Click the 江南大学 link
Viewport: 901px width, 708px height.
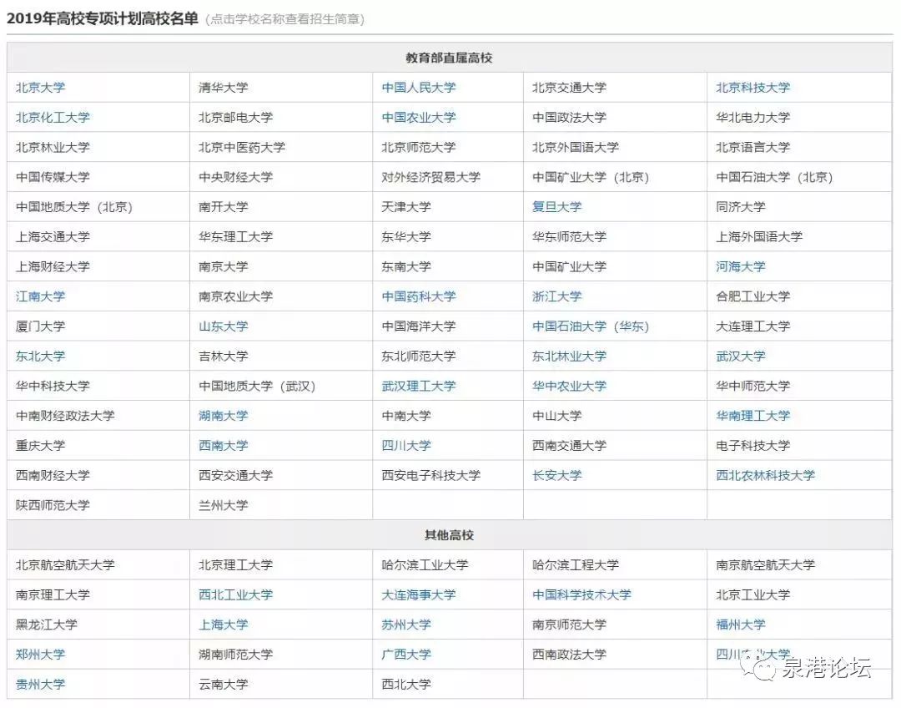[x=40, y=296]
